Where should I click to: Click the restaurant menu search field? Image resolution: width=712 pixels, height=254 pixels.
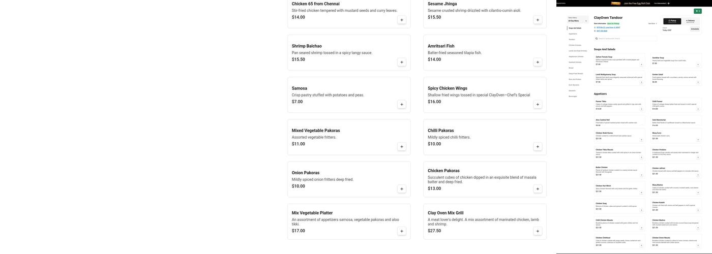[627, 39]
